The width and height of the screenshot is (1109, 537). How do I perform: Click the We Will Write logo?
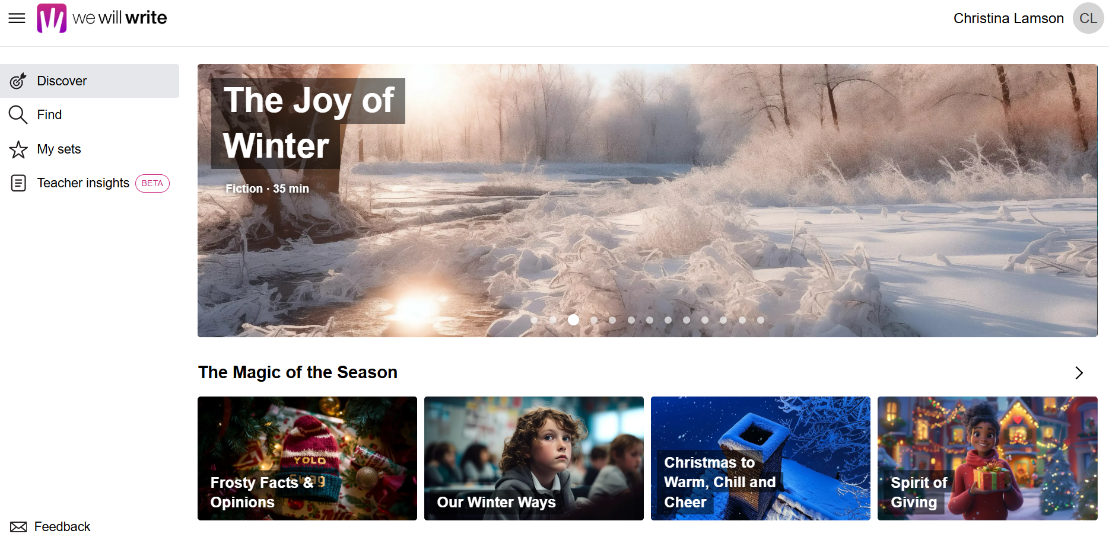(101, 18)
